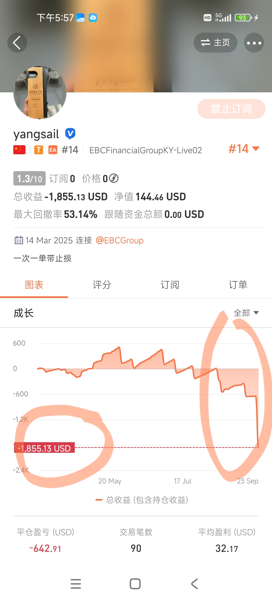This screenshot has height=604, width=272.
Task: Tap the 主页 switch button
Action: [215, 43]
